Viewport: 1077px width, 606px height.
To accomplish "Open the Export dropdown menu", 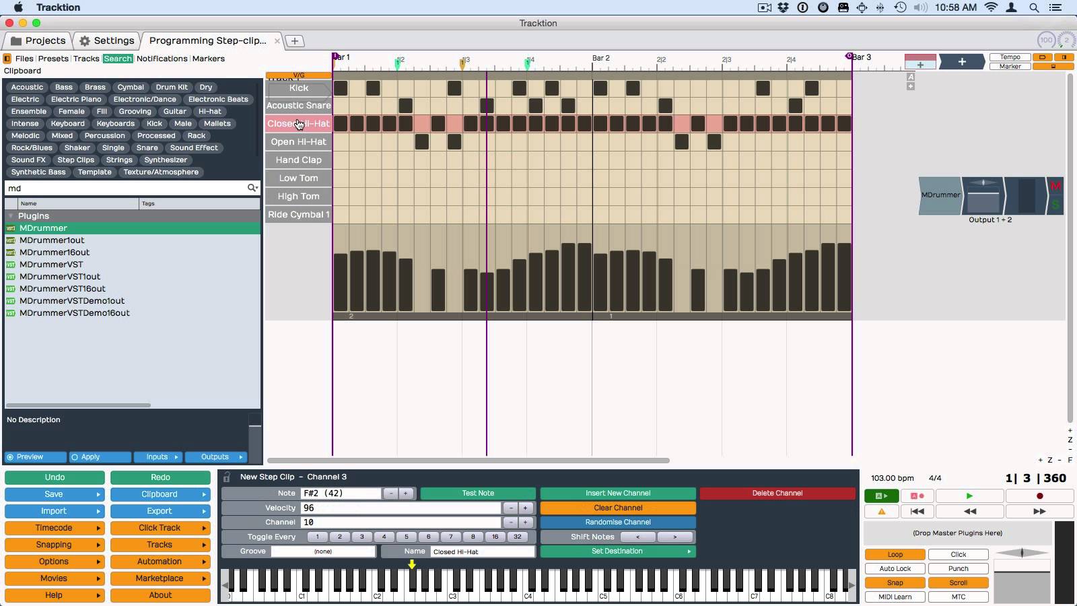I will (x=160, y=511).
